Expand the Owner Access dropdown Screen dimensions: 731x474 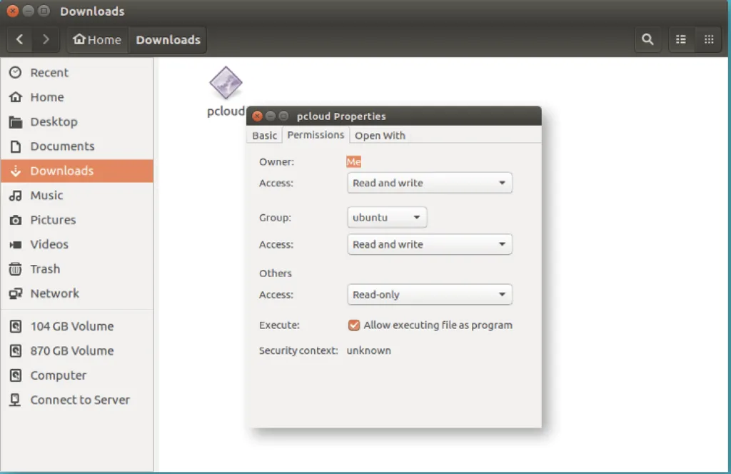[429, 183]
